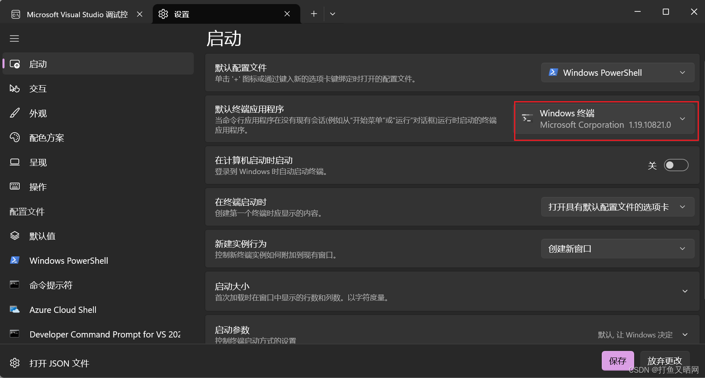Click the gear icon on the 设置 tab
Image resolution: width=705 pixels, height=378 pixels.
pyautogui.click(x=163, y=14)
